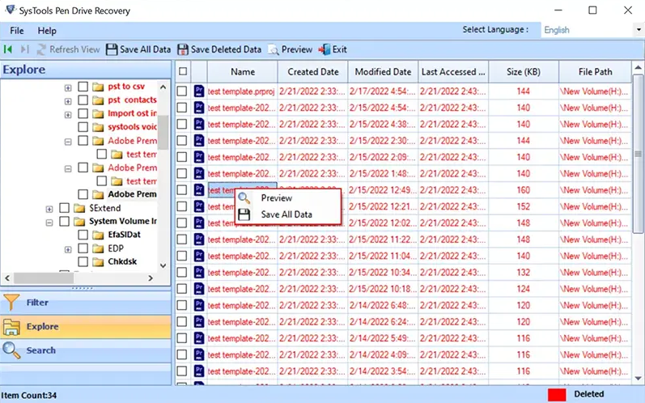
Task: Click the Filter funnel icon
Action: point(11,303)
